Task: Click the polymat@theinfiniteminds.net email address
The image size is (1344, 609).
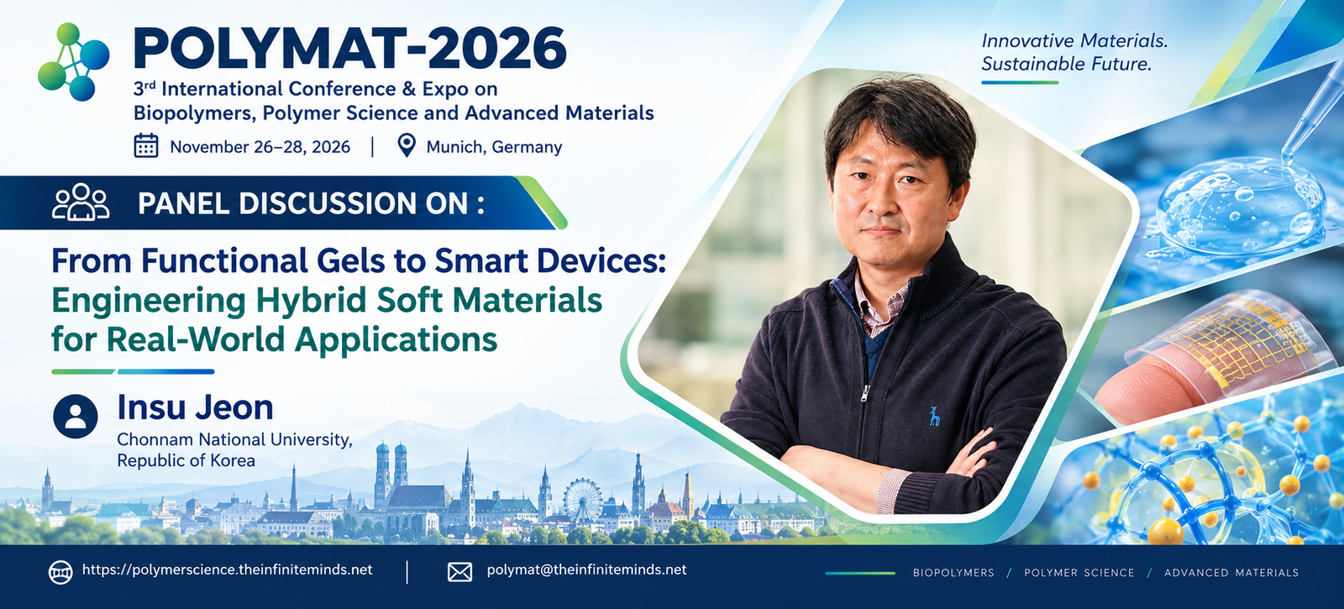Action: pos(586,570)
